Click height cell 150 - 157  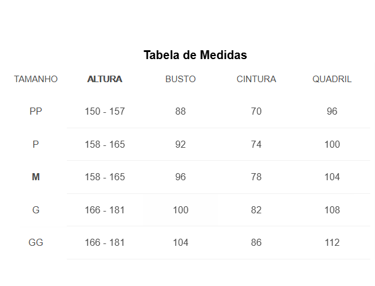[x=105, y=111]
